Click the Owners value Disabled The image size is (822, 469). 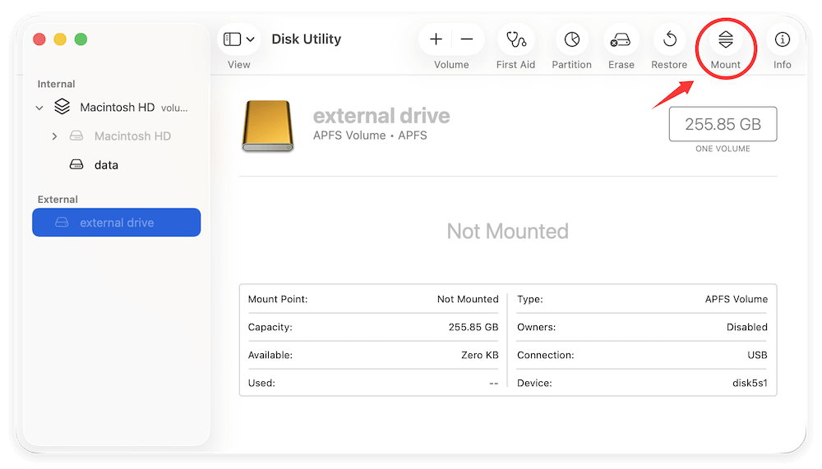pyautogui.click(x=747, y=327)
